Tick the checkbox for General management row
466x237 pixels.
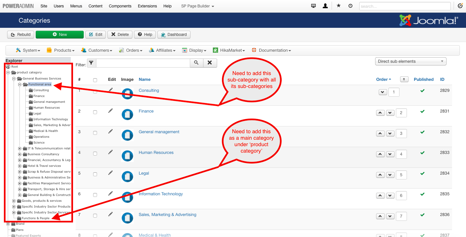tap(95, 133)
